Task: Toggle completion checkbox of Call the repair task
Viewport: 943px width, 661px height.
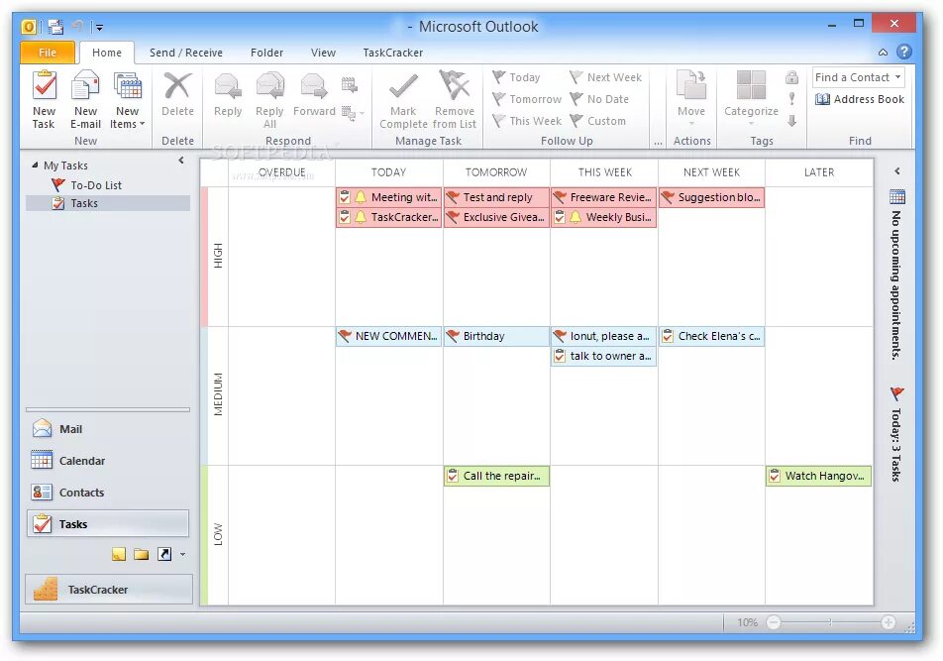Action: (453, 476)
